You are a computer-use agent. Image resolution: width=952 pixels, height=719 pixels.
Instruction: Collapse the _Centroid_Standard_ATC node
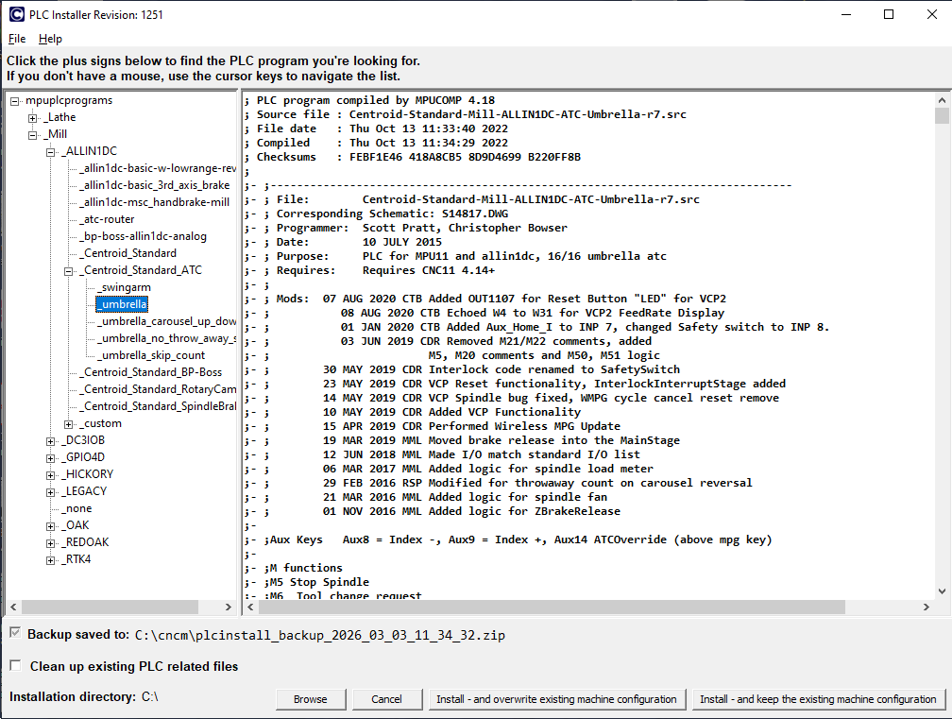pos(69,271)
